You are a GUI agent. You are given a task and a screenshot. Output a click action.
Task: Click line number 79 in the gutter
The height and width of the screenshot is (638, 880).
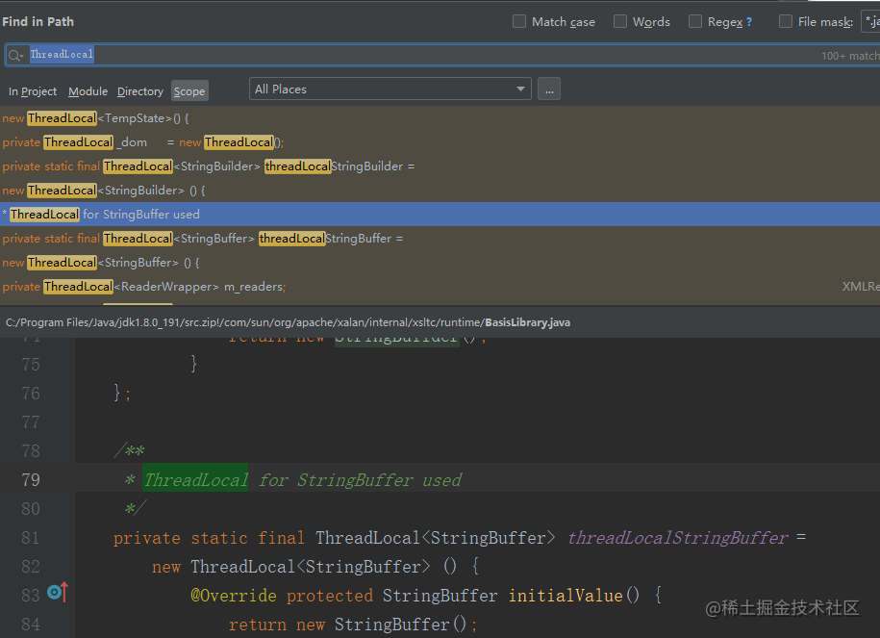[31, 479]
